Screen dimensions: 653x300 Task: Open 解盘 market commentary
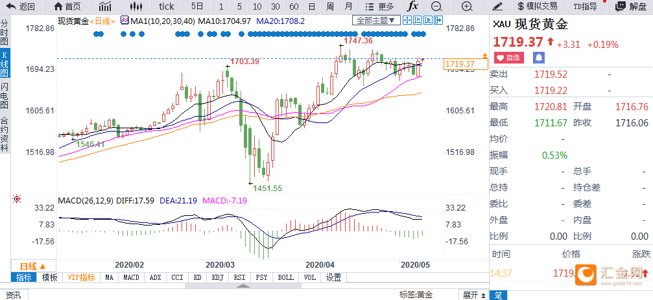(632, 6)
